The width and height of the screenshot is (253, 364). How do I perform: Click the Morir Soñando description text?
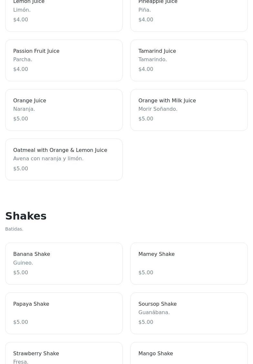click(x=158, y=109)
